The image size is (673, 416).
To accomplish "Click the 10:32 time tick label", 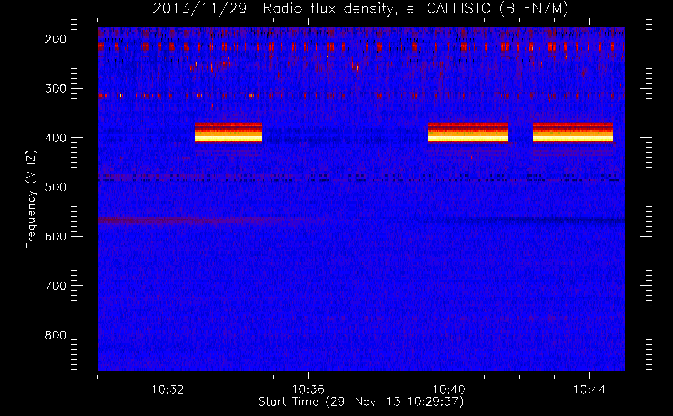I will pyautogui.click(x=168, y=390).
